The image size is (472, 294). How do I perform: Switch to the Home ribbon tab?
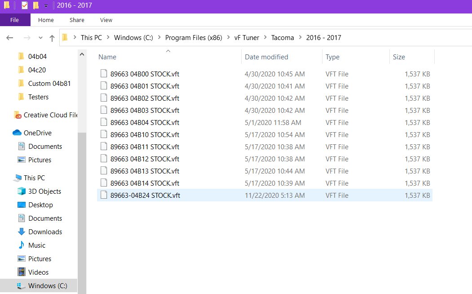coord(46,20)
